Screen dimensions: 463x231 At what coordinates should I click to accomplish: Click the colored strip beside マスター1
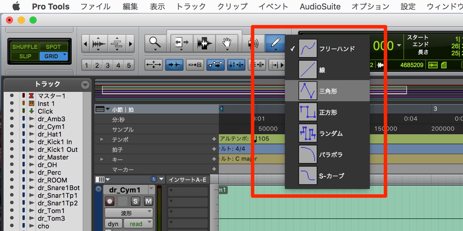click(x=23, y=96)
